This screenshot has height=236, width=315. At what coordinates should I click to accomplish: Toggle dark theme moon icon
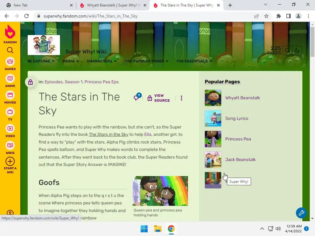coord(297,50)
